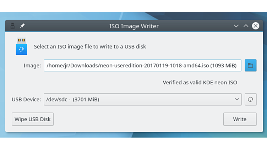
Task: Click the "Image:" label
Action: (x=32, y=66)
